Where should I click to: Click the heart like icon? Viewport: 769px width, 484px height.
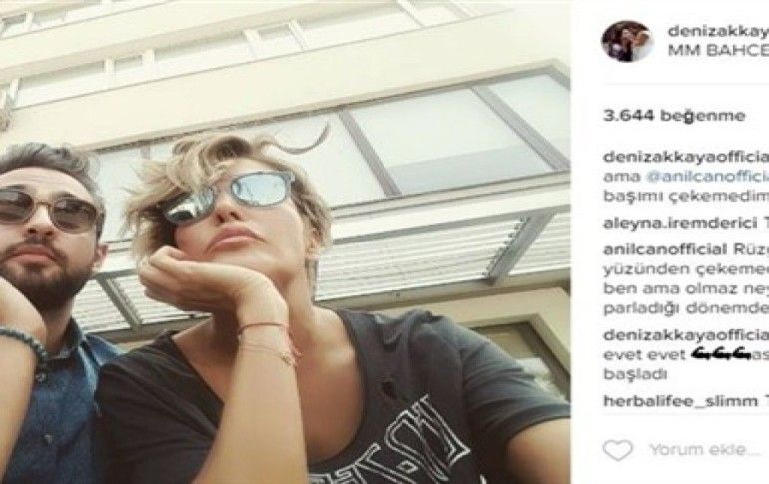coord(618,450)
